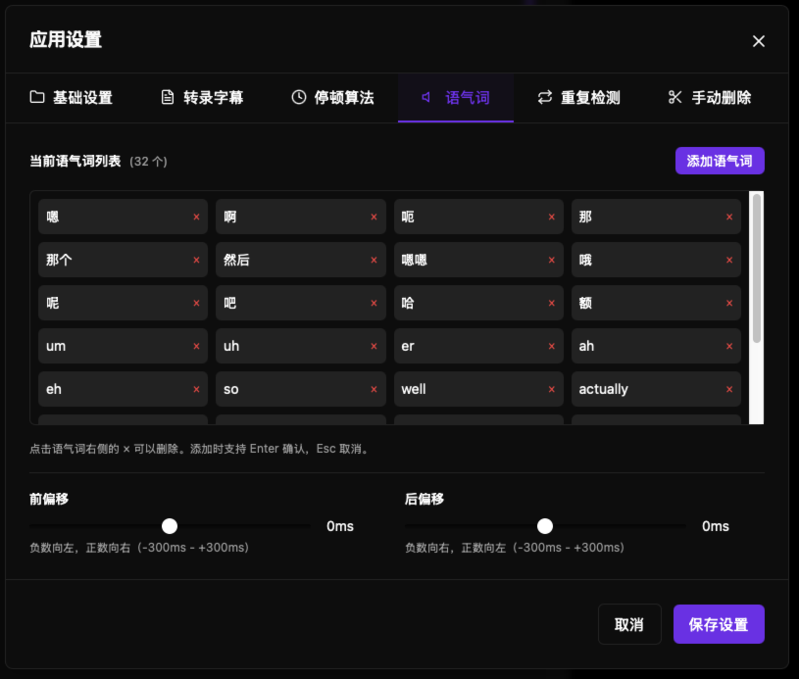Viewport: 799px width, 679px height.
Task: Remove the "那个" filler word
Action: tap(196, 260)
